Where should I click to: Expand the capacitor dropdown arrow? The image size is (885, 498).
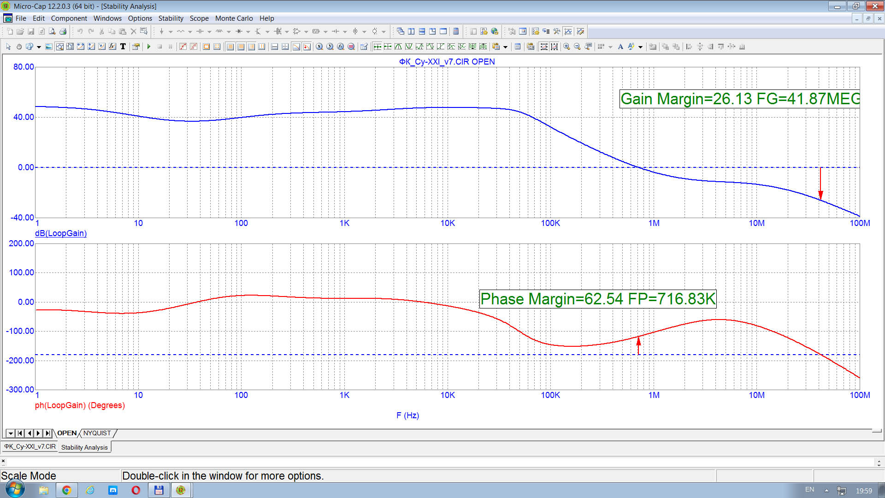pyautogui.click(x=209, y=32)
